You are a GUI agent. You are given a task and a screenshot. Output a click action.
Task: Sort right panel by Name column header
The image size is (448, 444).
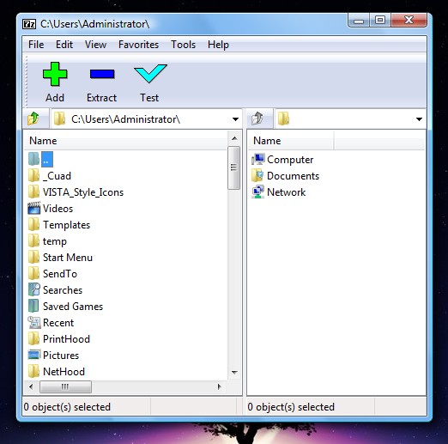[290, 141]
